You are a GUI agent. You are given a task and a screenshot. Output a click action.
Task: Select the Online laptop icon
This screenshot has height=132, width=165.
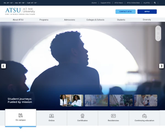pyautogui.click(x=51, y=116)
